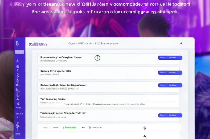
Task: Click the blue button in the third list row
Action: (170, 85)
